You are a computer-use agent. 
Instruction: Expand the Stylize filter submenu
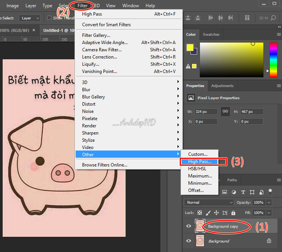click(129, 140)
